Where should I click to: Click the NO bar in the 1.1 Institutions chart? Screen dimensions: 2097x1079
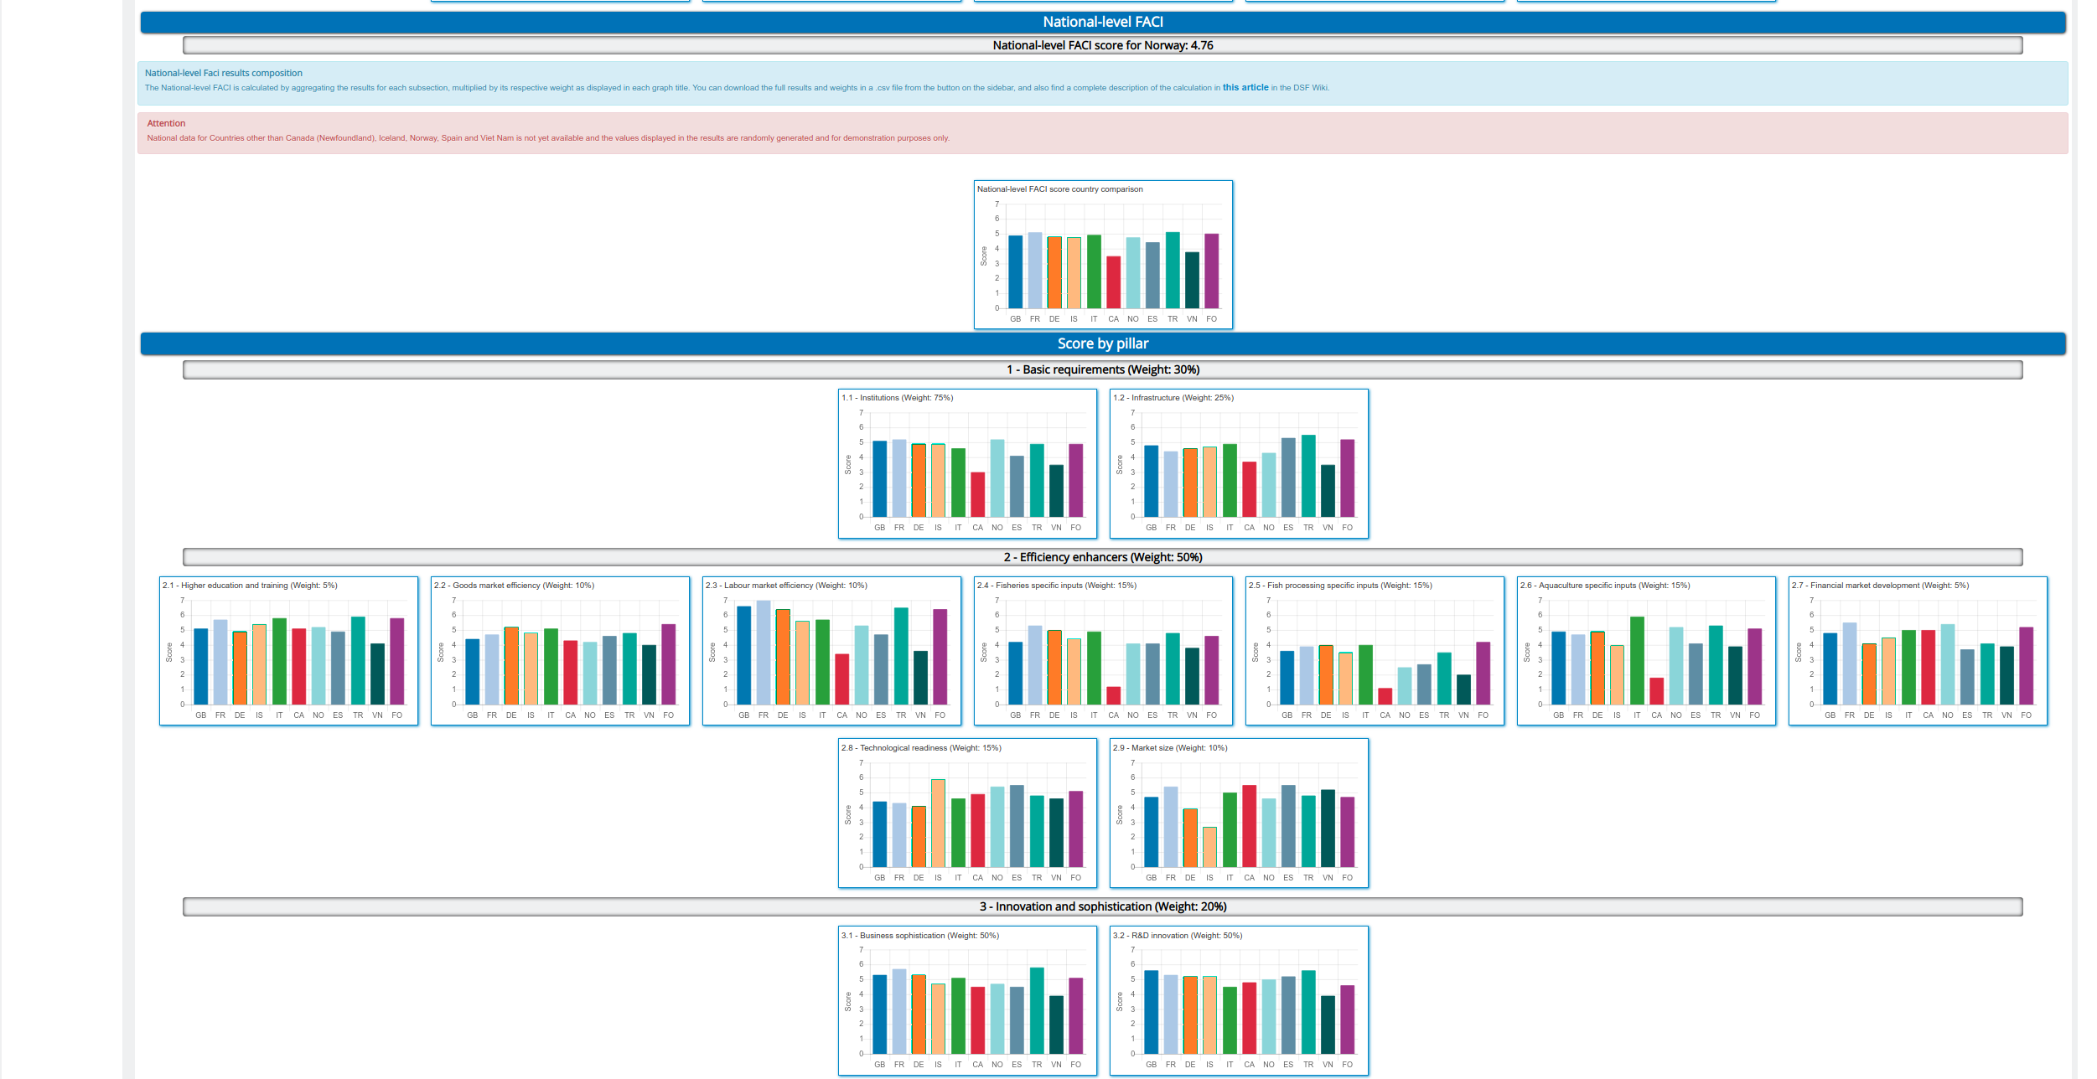tap(997, 478)
